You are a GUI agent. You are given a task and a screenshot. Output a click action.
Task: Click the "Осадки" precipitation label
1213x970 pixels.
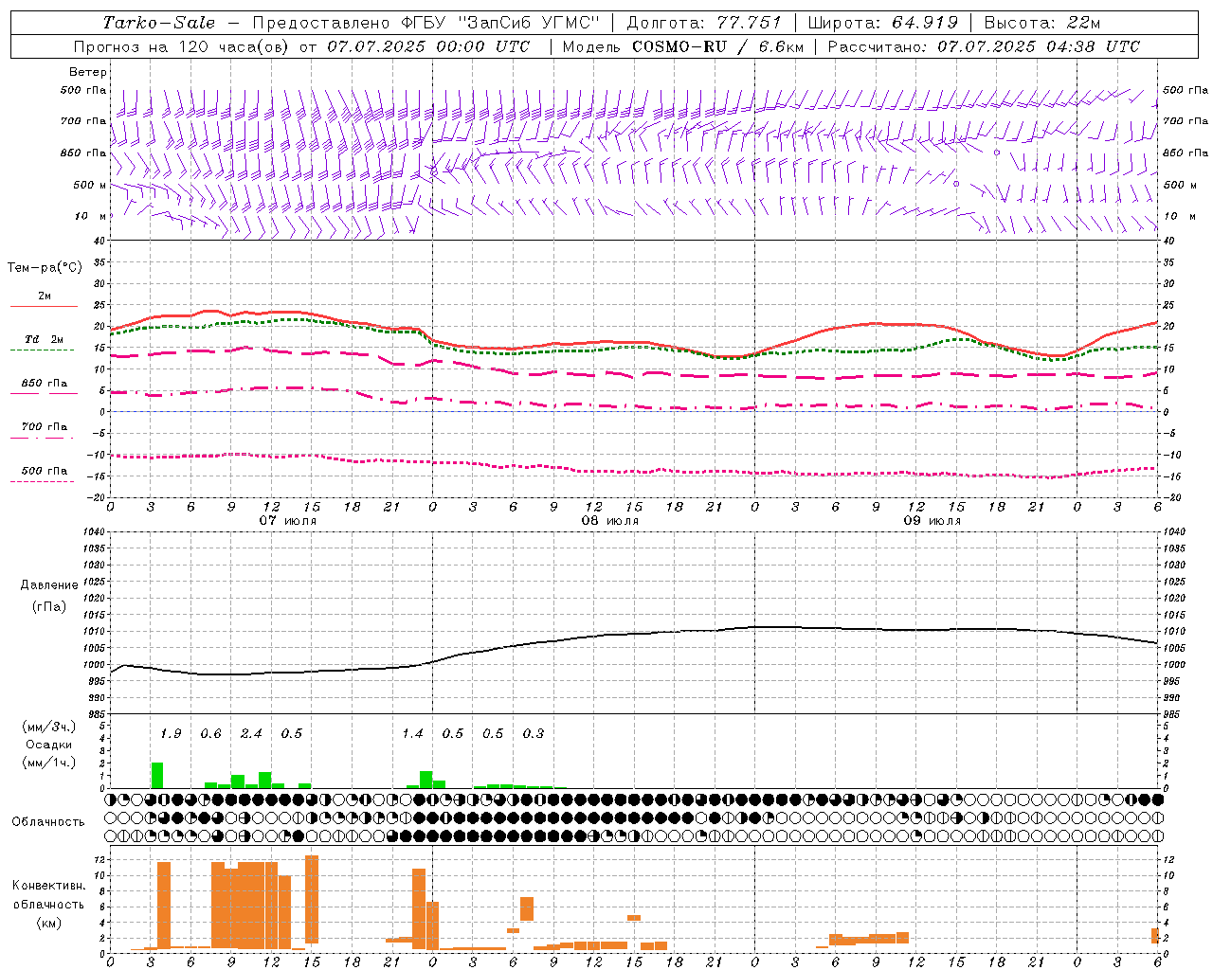click(49, 745)
